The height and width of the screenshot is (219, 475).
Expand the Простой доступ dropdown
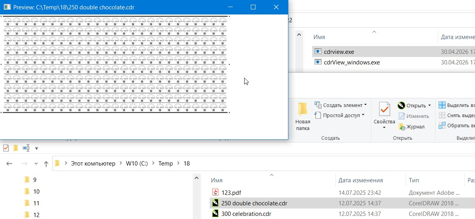[363, 115]
